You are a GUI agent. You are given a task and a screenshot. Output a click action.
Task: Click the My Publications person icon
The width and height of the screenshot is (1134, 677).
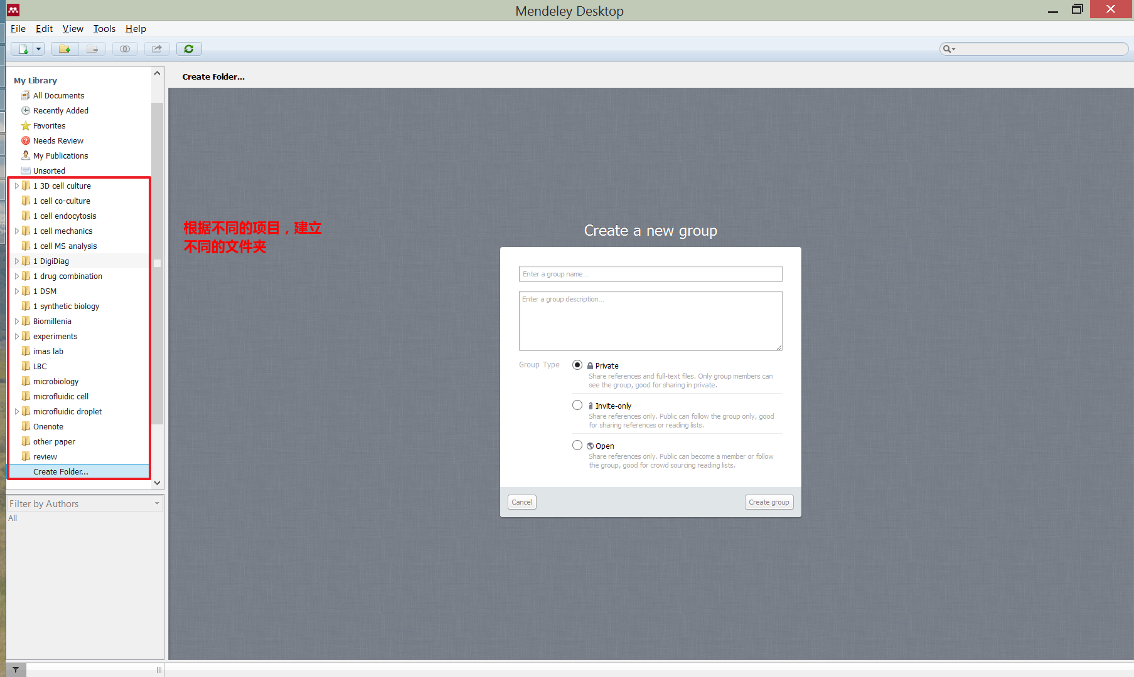click(x=26, y=155)
